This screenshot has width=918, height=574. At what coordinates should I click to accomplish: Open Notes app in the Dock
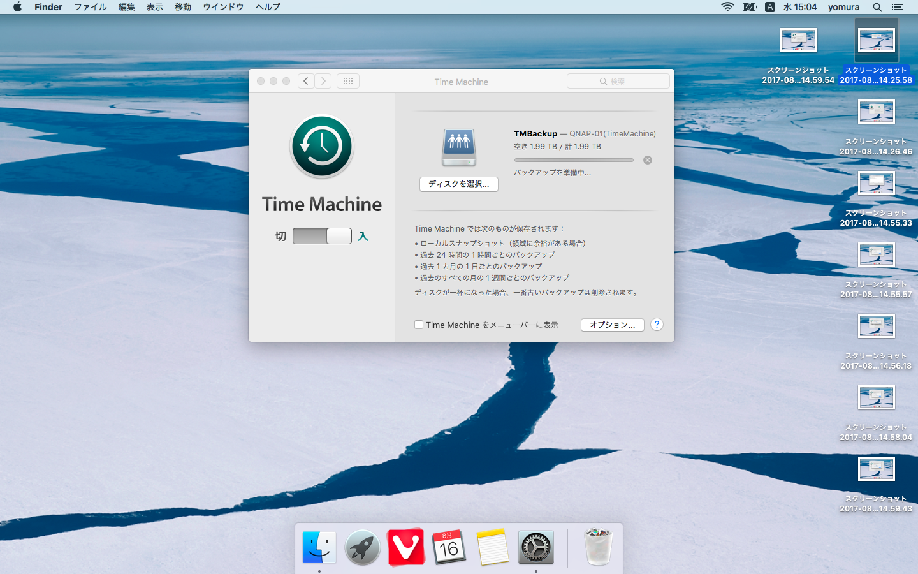(492, 547)
